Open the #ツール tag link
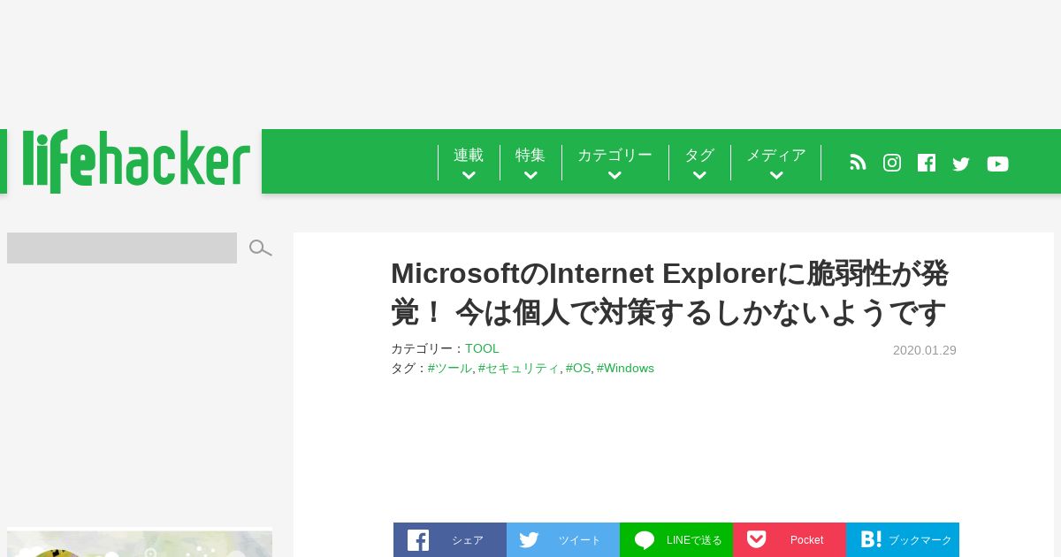Screen dimensions: 1061x557 [x=450, y=369]
